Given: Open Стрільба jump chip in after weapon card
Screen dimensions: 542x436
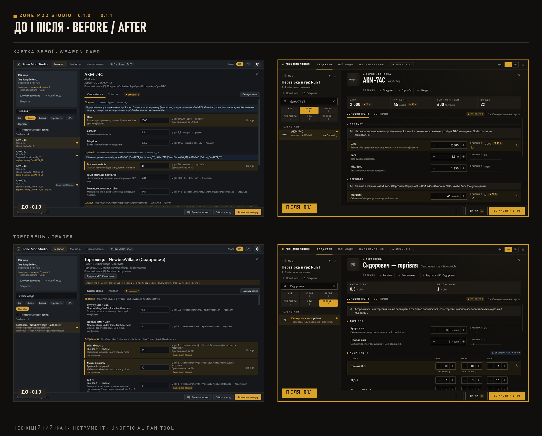Looking at the screenshot, I should click(x=405, y=90).
